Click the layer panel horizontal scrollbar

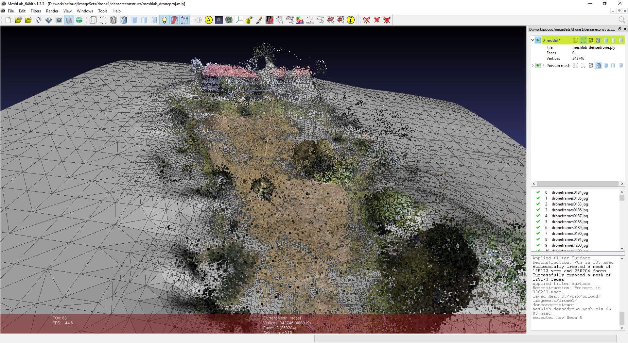pyautogui.click(x=578, y=184)
